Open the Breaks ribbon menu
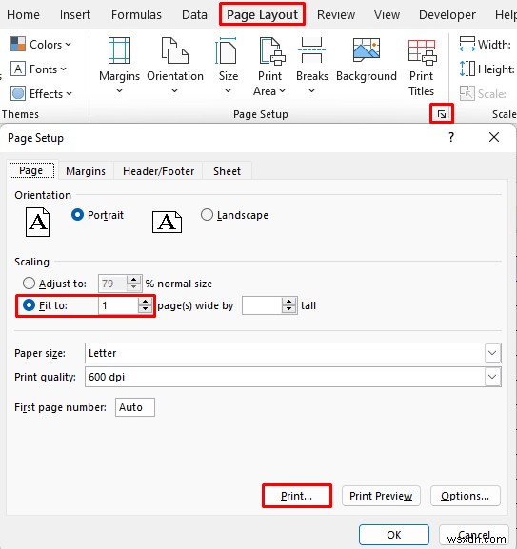The image size is (517, 549). click(x=311, y=66)
